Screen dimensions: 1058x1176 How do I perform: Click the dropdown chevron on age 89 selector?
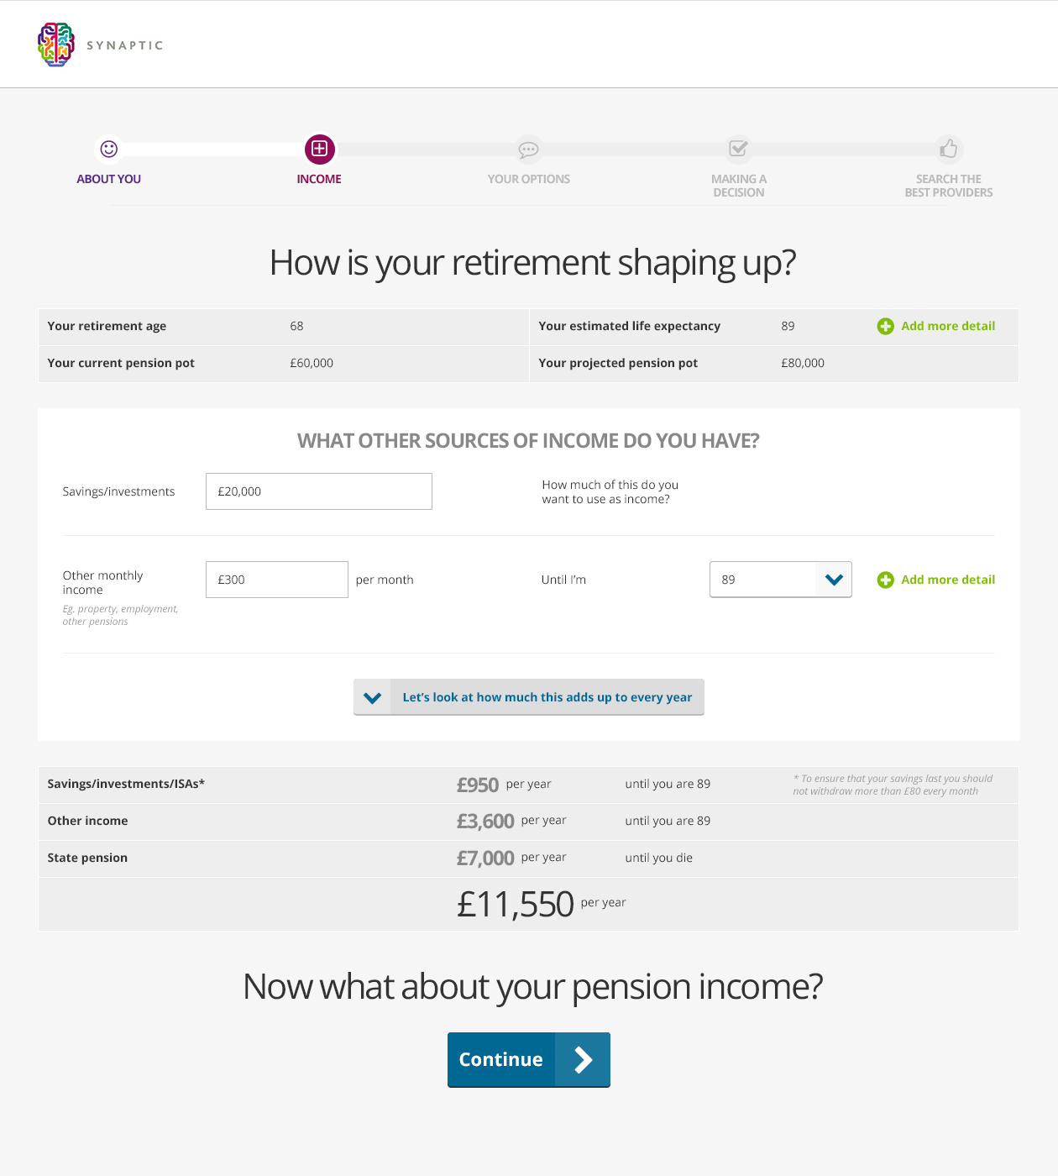(834, 580)
